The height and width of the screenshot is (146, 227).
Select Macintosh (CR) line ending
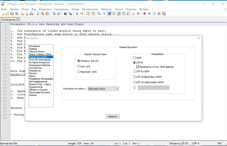87,72
